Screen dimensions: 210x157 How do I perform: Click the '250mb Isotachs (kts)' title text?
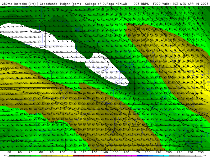click(x=19, y=4)
